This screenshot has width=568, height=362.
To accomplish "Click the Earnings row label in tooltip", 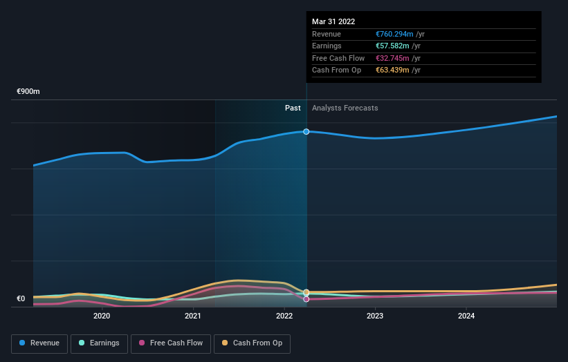I will pyautogui.click(x=327, y=46).
